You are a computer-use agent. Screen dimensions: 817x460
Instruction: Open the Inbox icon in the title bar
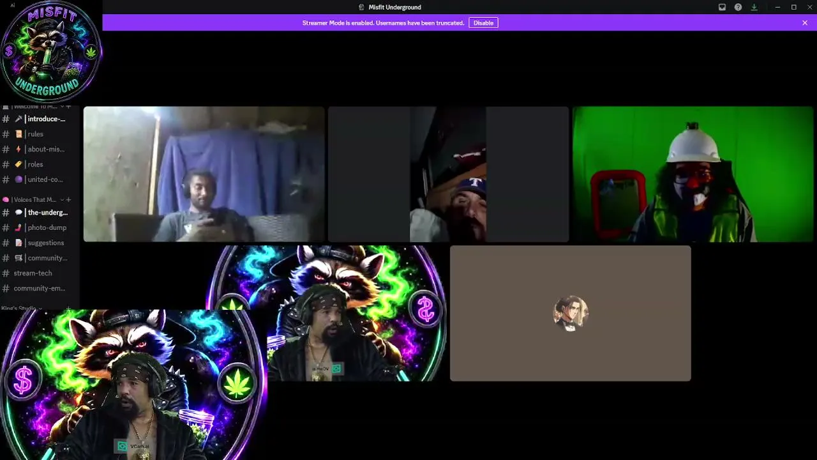(722, 7)
